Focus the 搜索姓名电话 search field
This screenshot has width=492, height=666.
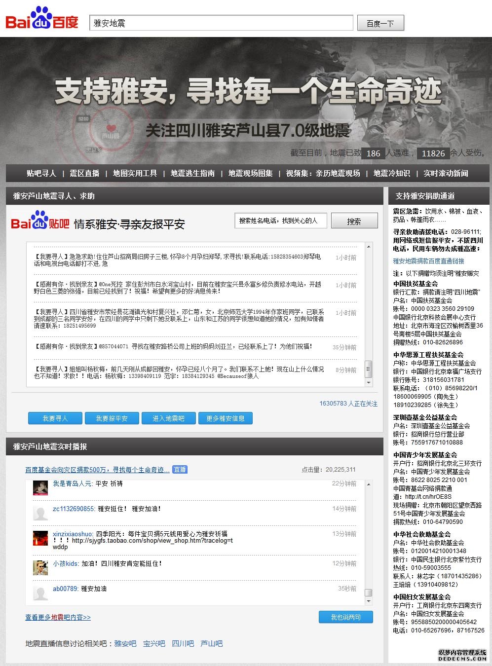click(281, 221)
